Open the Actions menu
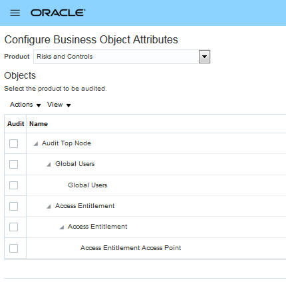The height and width of the screenshot is (282, 286). 25,105
